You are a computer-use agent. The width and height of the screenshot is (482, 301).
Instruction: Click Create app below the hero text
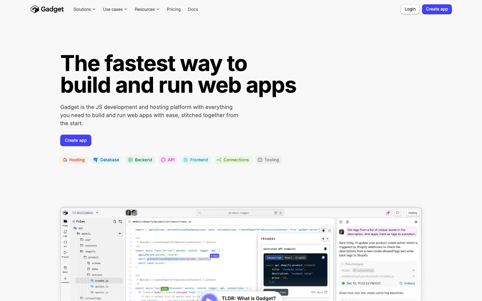click(x=76, y=140)
